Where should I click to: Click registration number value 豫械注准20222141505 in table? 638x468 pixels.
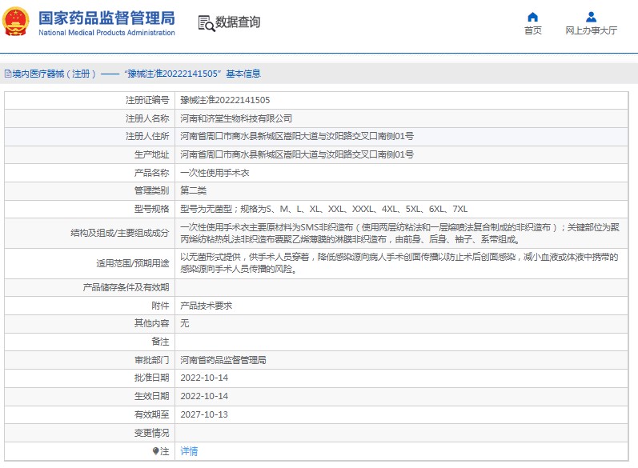tap(225, 100)
